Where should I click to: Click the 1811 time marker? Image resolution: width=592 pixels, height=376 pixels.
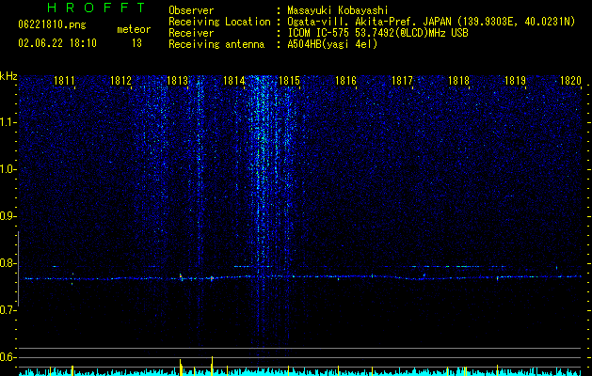[64, 81]
